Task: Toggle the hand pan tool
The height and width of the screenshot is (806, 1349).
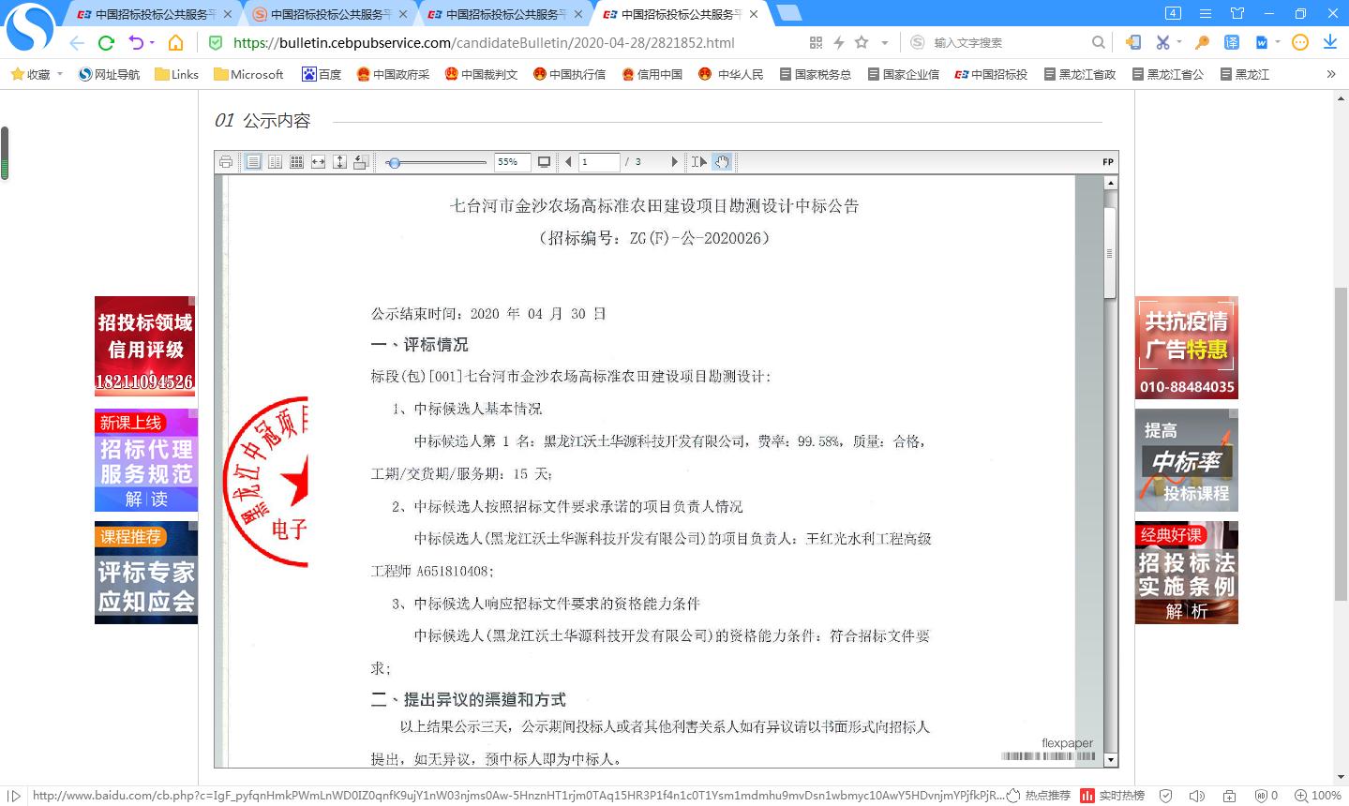Action: click(x=722, y=162)
